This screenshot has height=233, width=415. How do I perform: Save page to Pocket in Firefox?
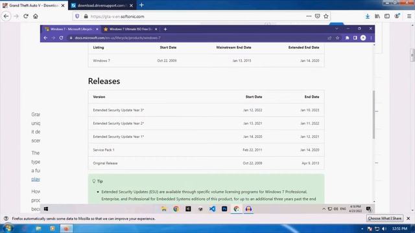[x=317, y=16]
